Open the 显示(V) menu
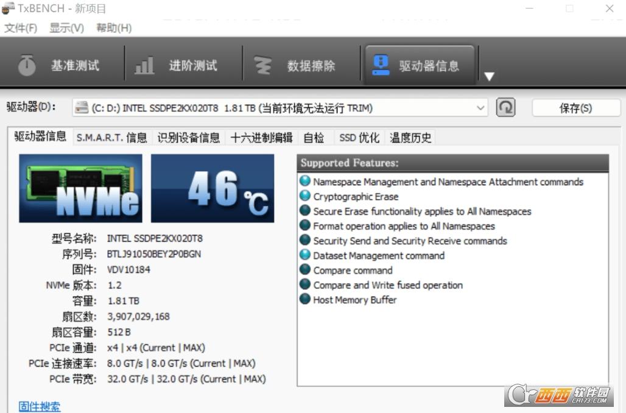 (x=66, y=28)
